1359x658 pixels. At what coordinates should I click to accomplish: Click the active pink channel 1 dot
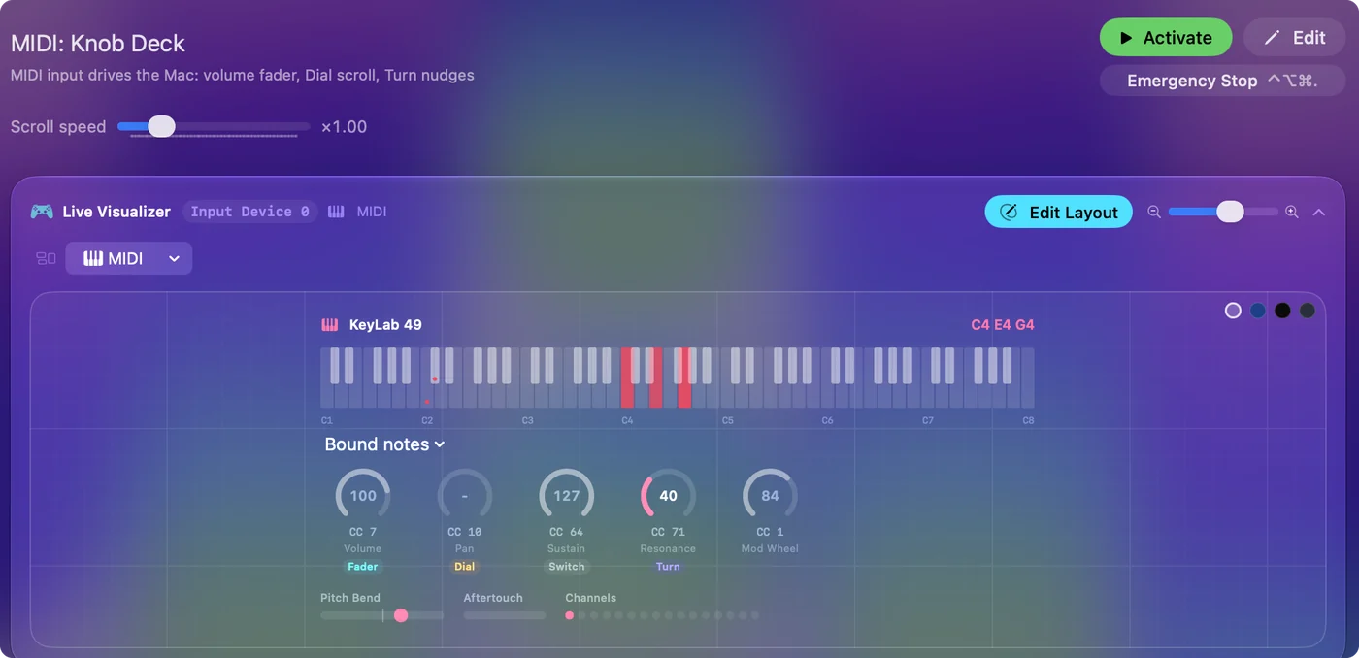click(x=570, y=615)
